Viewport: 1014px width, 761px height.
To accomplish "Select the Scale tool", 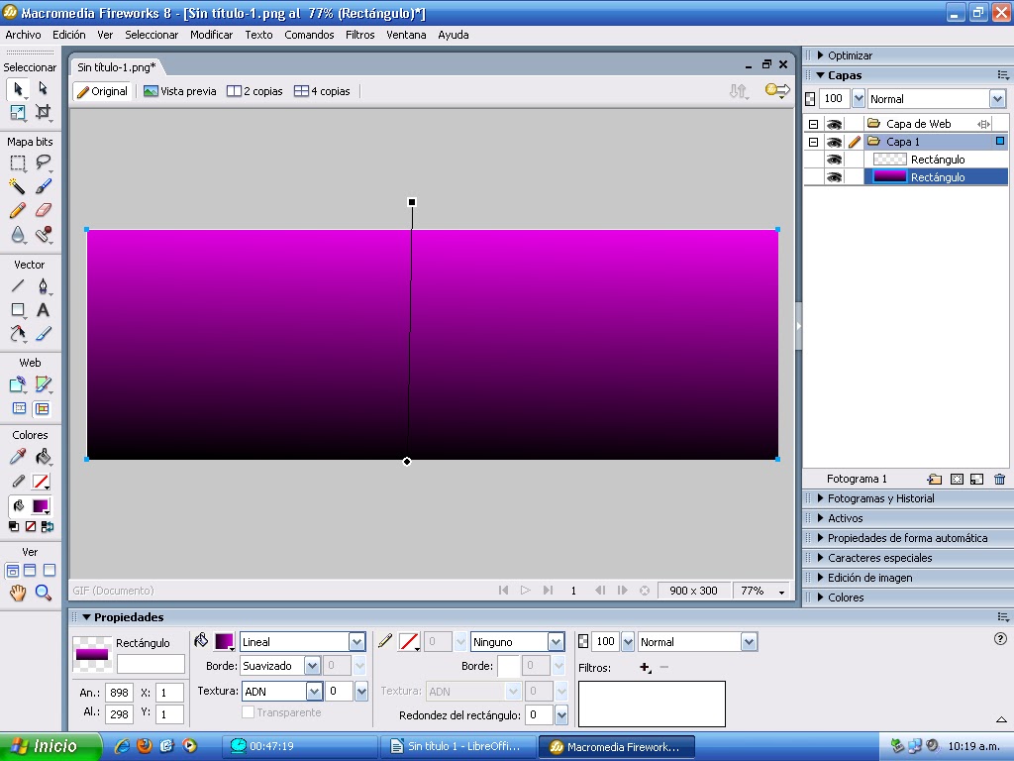I will 18,113.
